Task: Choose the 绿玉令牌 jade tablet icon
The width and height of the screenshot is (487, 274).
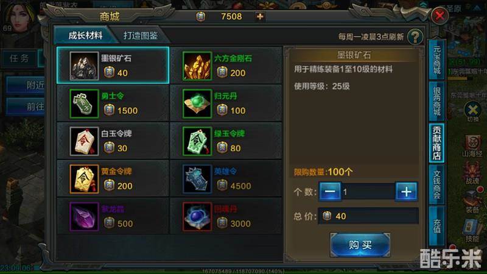Action: point(197,141)
